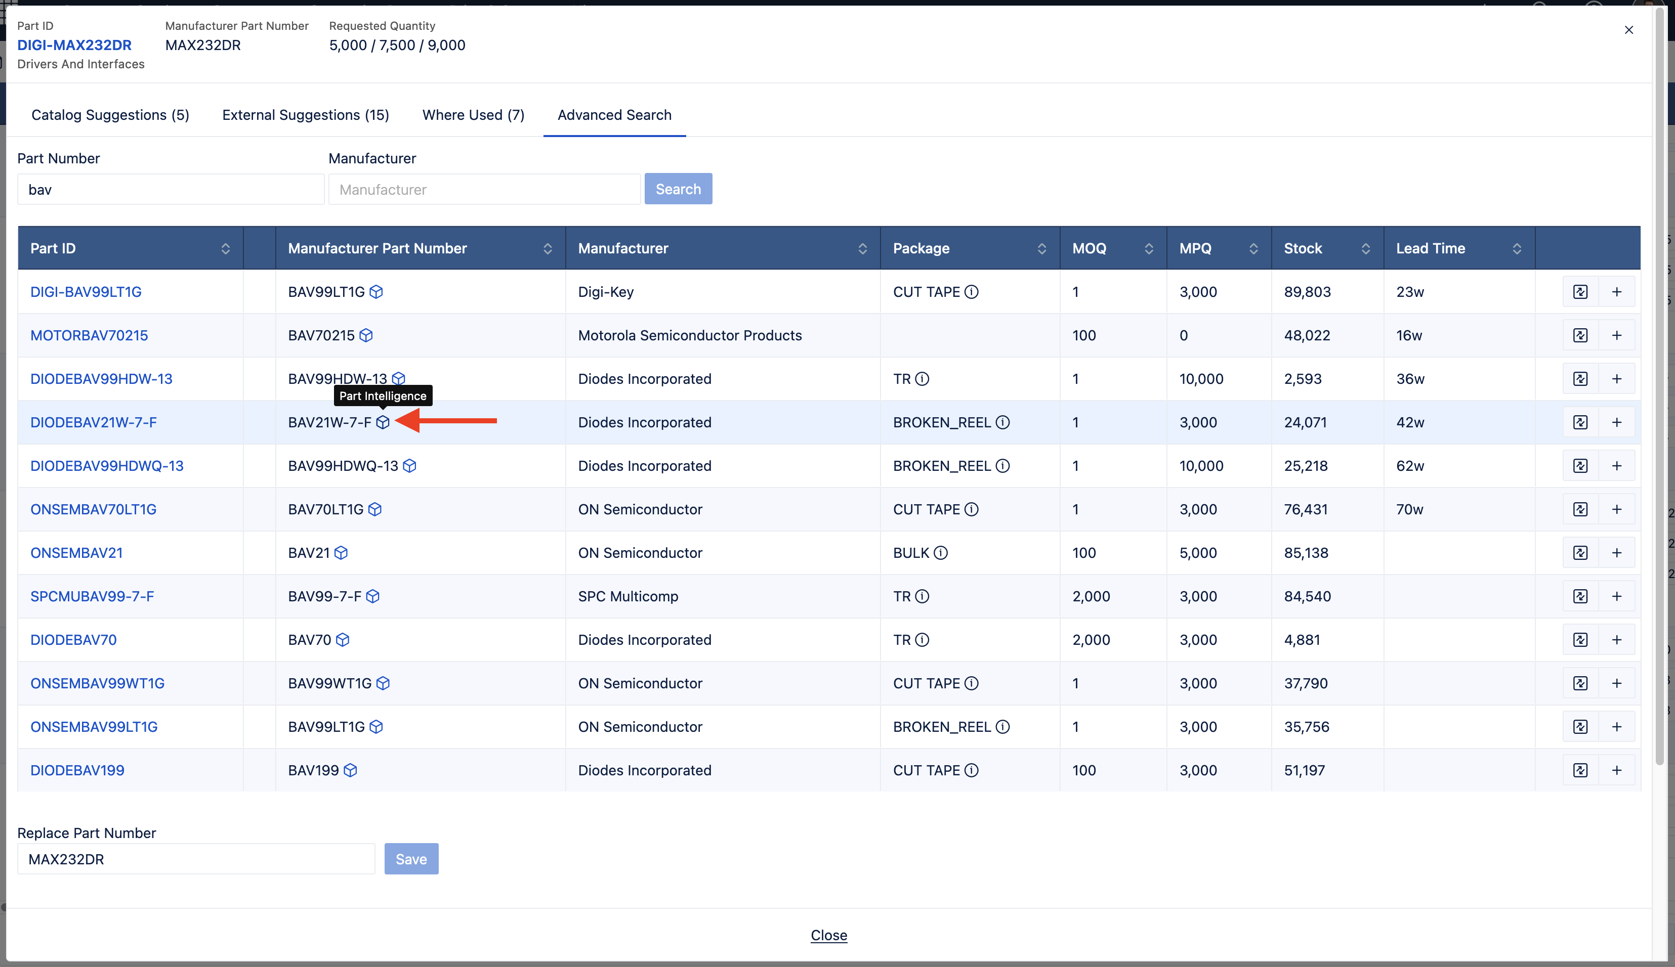Screen dimensions: 1675x967
Task: Focus the Manufacturer input field
Action: click(484, 189)
